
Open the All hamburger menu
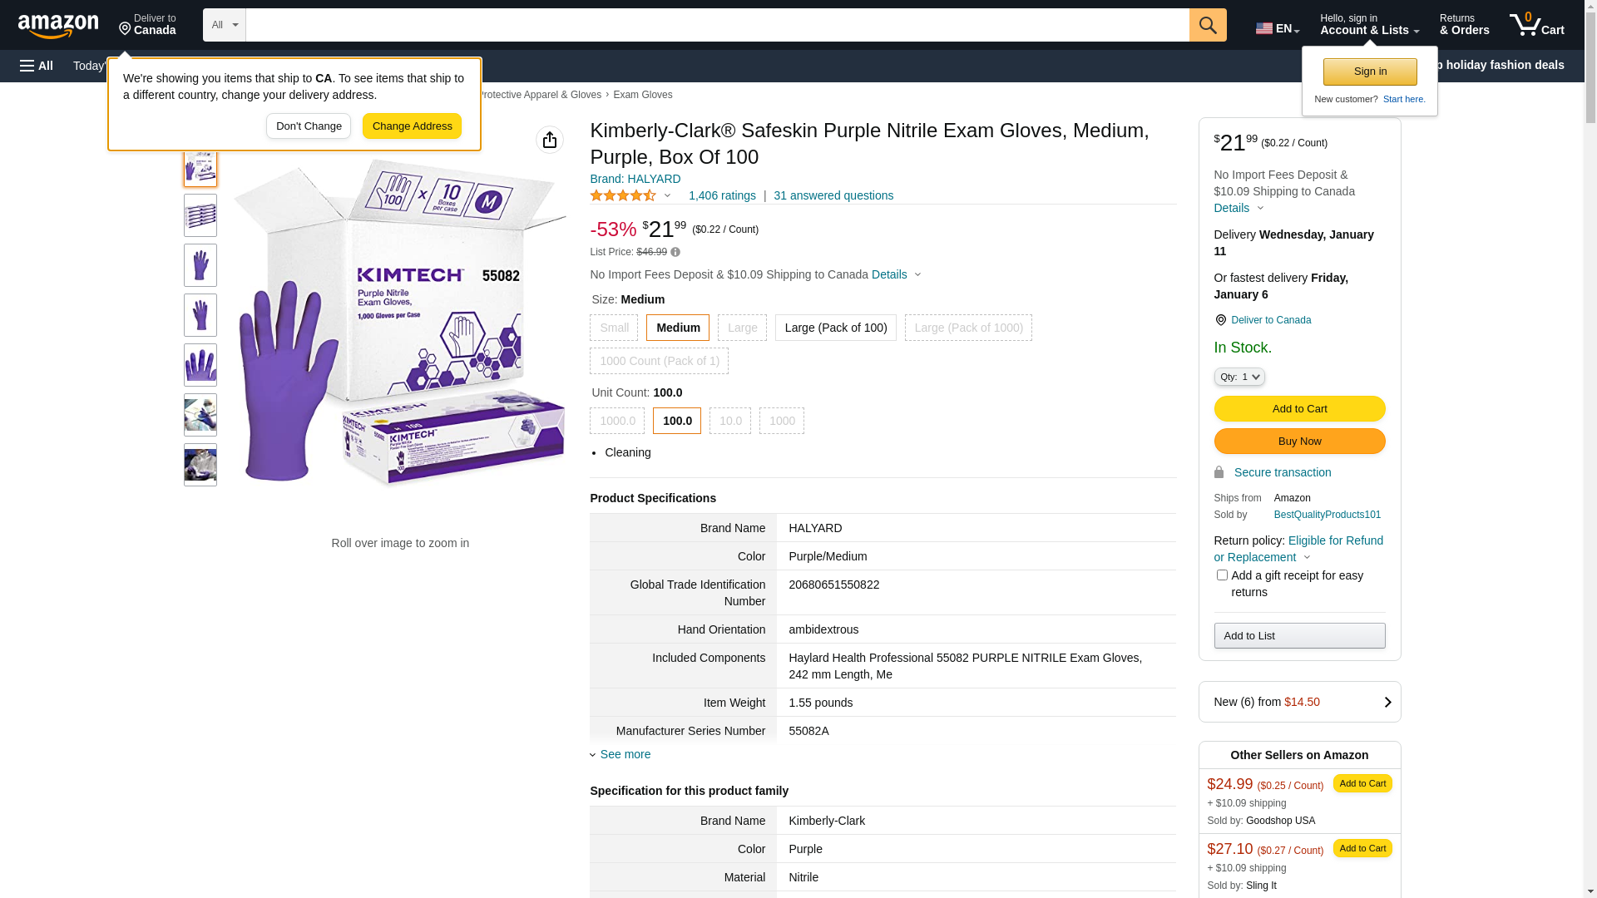coord(37,66)
